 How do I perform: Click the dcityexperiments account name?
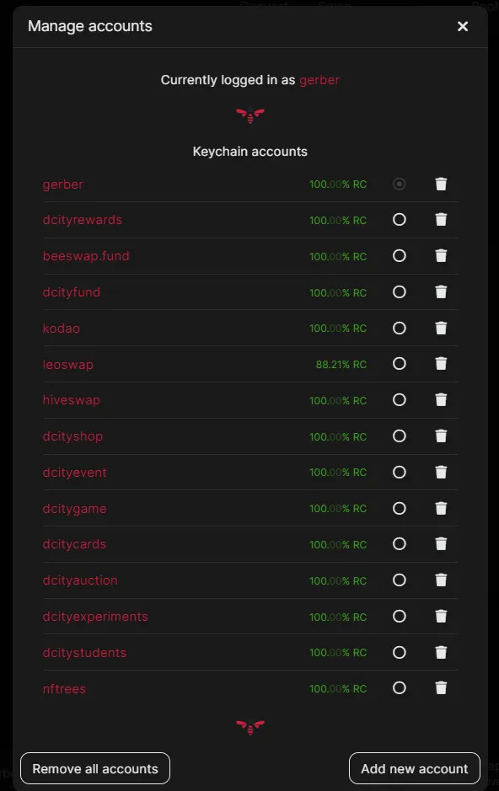click(x=95, y=617)
